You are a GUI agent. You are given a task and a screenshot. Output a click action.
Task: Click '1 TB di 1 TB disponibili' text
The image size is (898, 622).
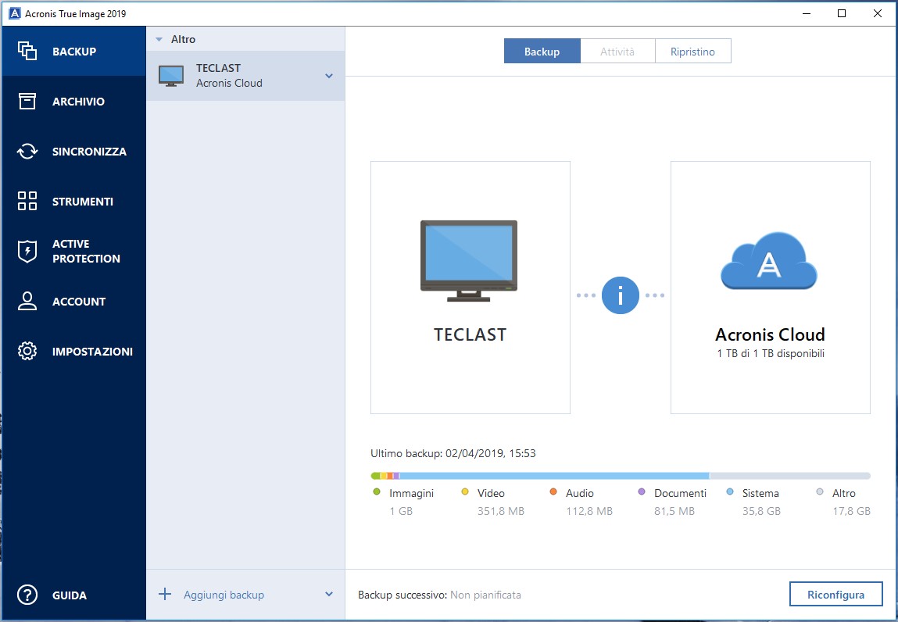[x=771, y=353]
